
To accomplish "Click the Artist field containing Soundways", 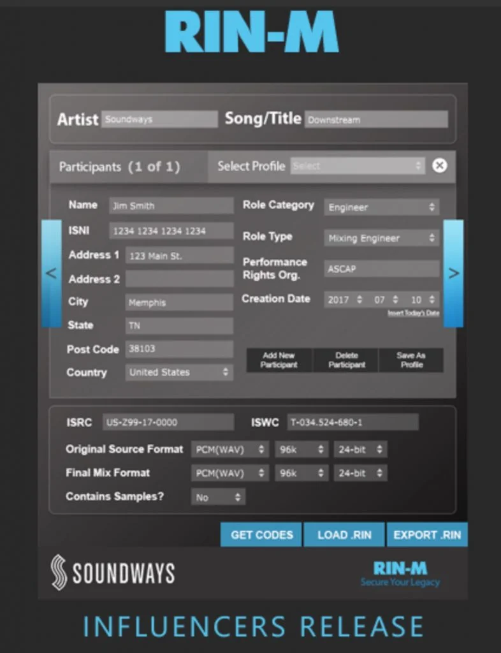I will [x=159, y=119].
